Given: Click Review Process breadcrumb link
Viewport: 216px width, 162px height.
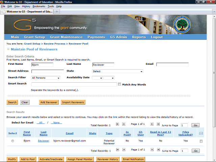Looking at the screenshot, I should [54, 44].
